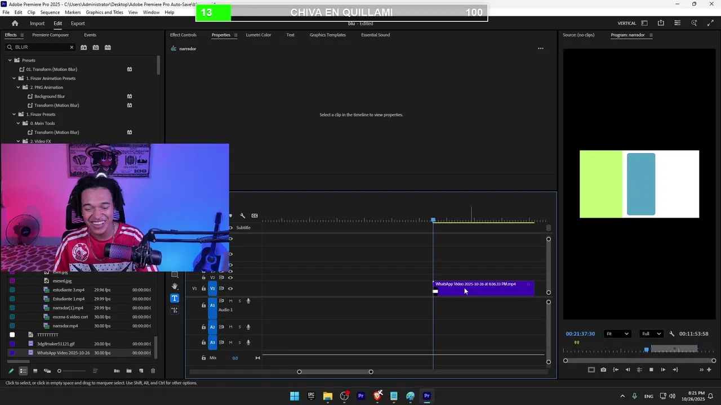
Task: Solo audio track A2
Action: (239, 327)
